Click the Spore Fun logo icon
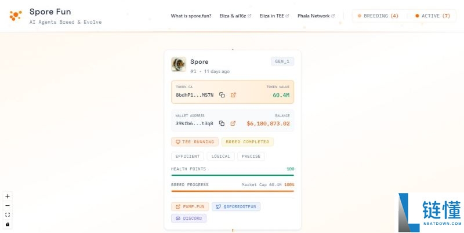The height and width of the screenshot is (233, 464). pyautogui.click(x=16, y=16)
